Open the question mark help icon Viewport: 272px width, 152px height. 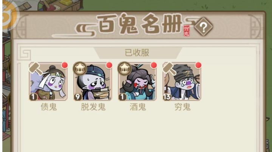click(204, 27)
